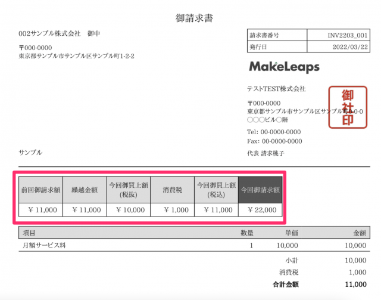Click the 前回御請求額 header cell
The image size is (381, 300).
[39, 190]
